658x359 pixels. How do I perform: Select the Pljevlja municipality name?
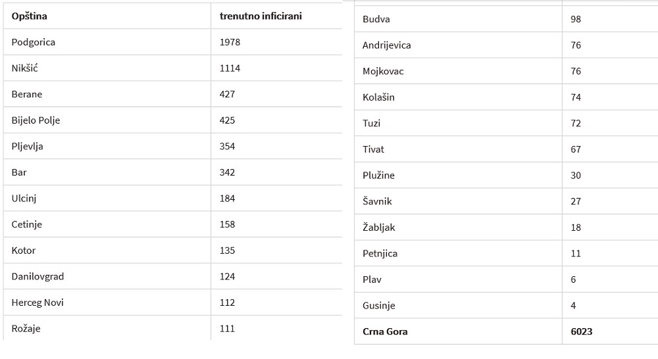tap(27, 147)
